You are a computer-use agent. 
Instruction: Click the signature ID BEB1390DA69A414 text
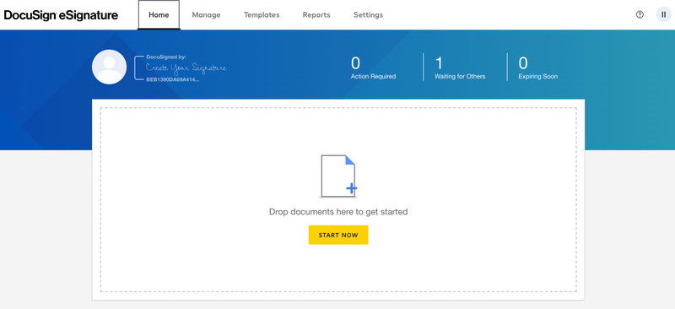(173, 79)
